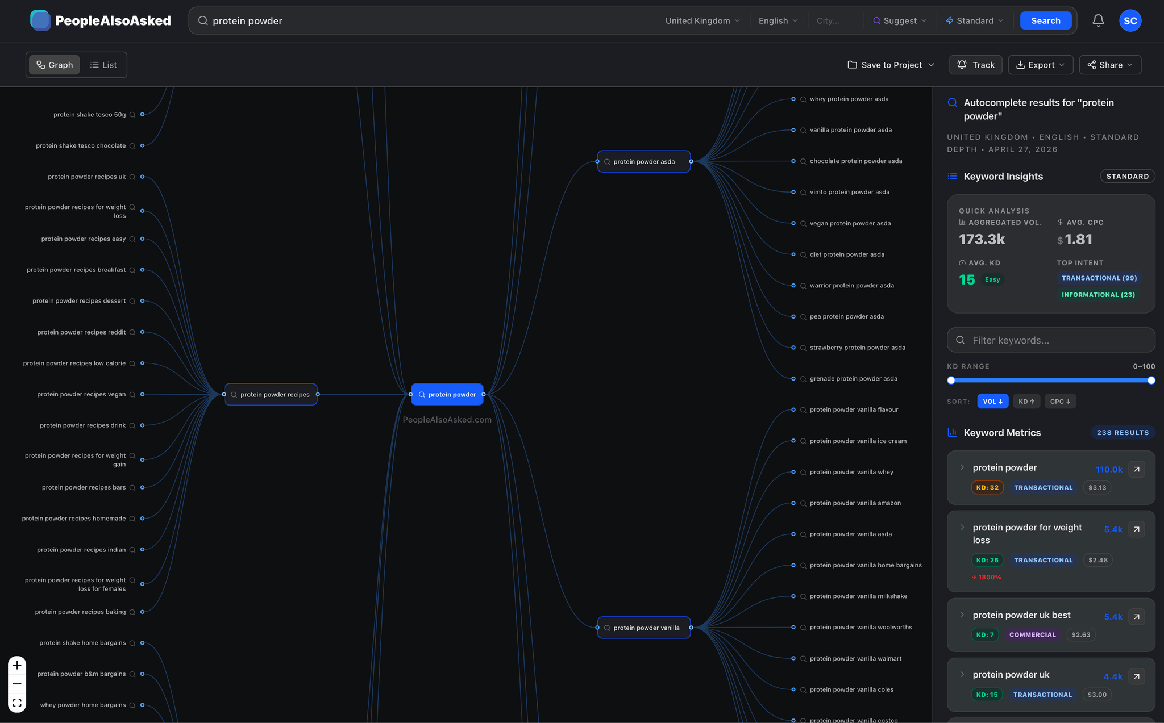Screen dimensions: 1164x723
Task: Open the Share dropdown
Action: click(x=1110, y=65)
